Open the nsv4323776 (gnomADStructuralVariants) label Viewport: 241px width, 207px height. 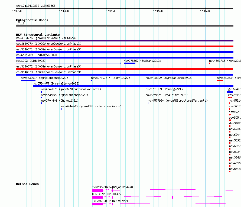[x=46, y=38]
